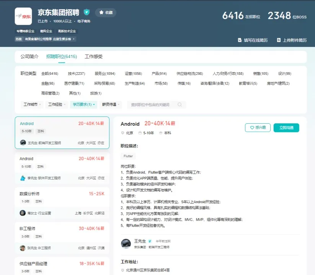Click the 高新技术企业 tag
Screen dimensions: 315x275
pos(67,31)
